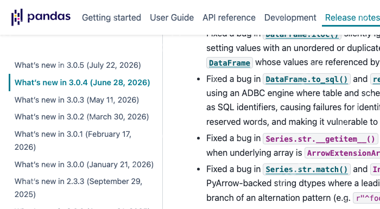Click the Series.str.__getitem__() code reference
The width and height of the screenshot is (380, 209).
tap(320, 139)
